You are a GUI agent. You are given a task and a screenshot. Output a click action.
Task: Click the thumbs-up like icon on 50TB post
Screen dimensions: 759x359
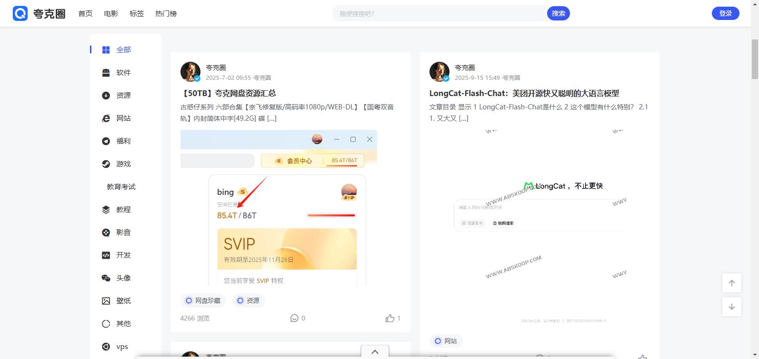point(390,318)
